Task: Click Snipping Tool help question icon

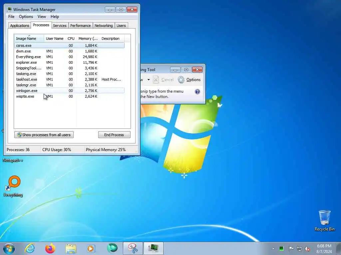Action: coord(197,92)
